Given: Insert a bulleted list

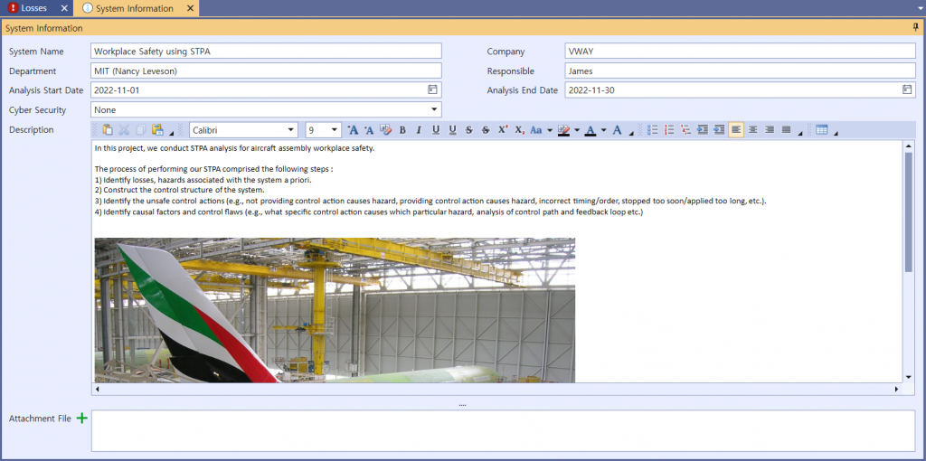Looking at the screenshot, I should [x=653, y=130].
